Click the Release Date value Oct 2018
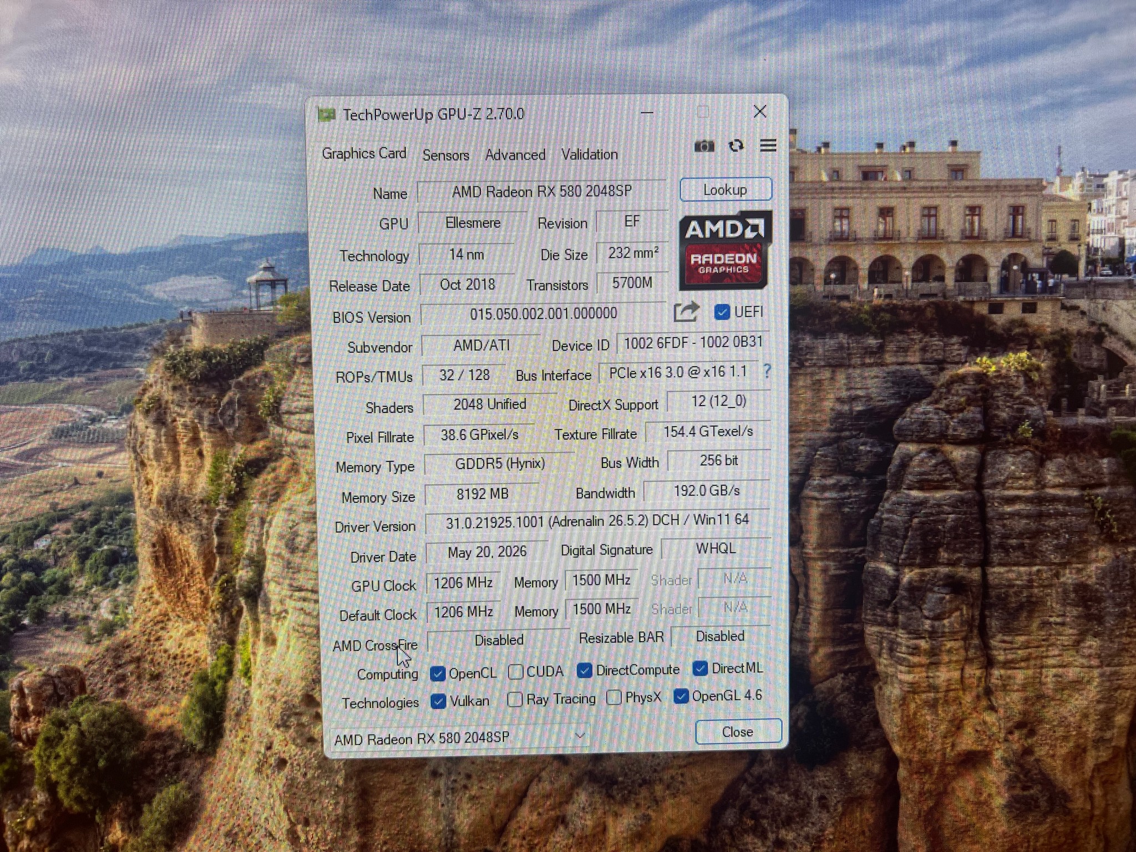Image resolution: width=1136 pixels, height=852 pixels. (467, 285)
